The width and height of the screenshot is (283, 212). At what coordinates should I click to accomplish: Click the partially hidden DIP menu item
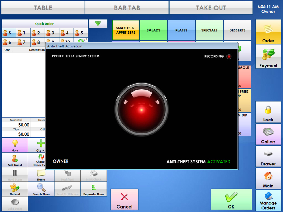pyautogui.click(x=245, y=124)
